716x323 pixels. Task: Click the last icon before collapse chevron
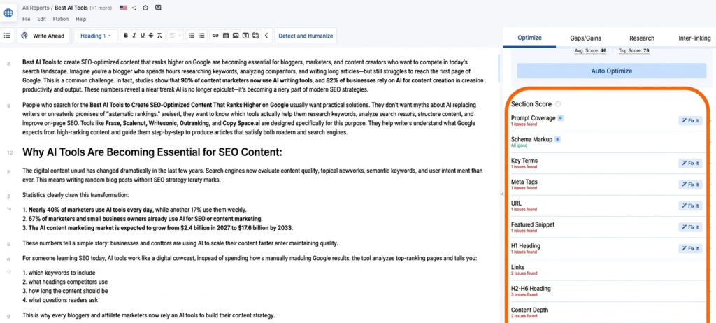(256, 36)
